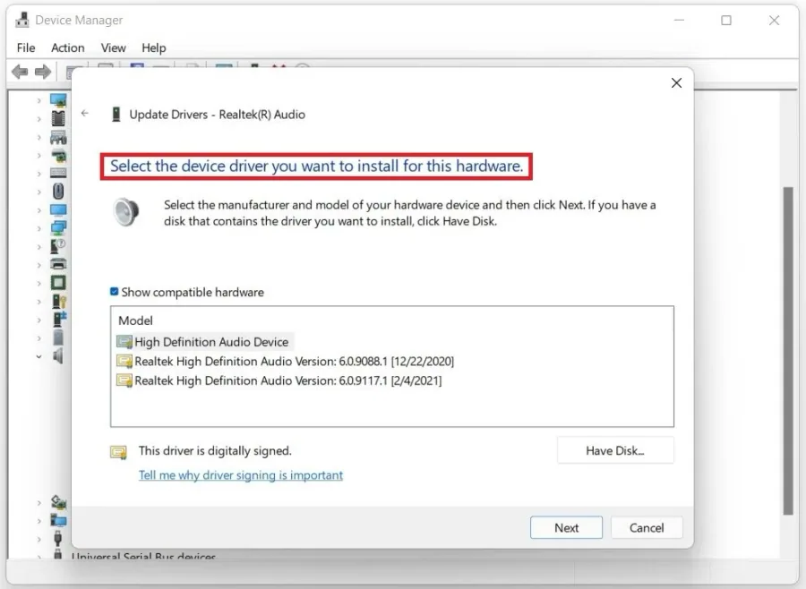Expand the tree node beside the mouse icon

(39, 192)
